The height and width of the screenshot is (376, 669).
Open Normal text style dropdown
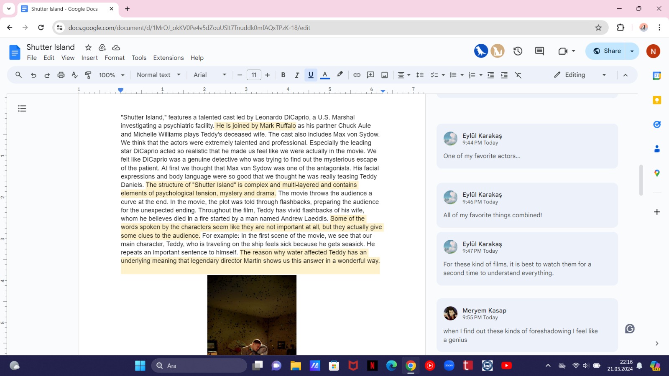click(158, 75)
